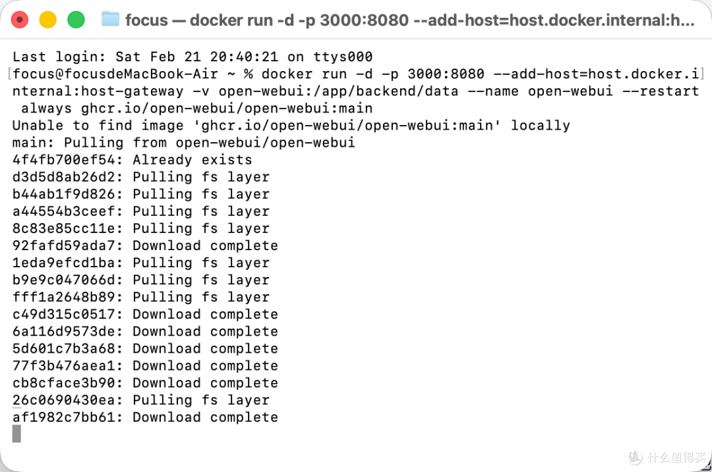The height and width of the screenshot is (472, 712).
Task: Click the '92fafd59ada7: Download complete' line
Action: pyautogui.click(x=145, y=246)
